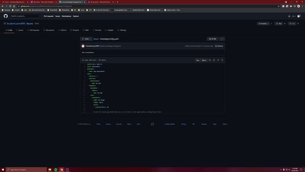The height and width of the screenshot is (172, 305).
Task: Click the open-in-desktop icon in file toolbar
Action: pos(210,60)
